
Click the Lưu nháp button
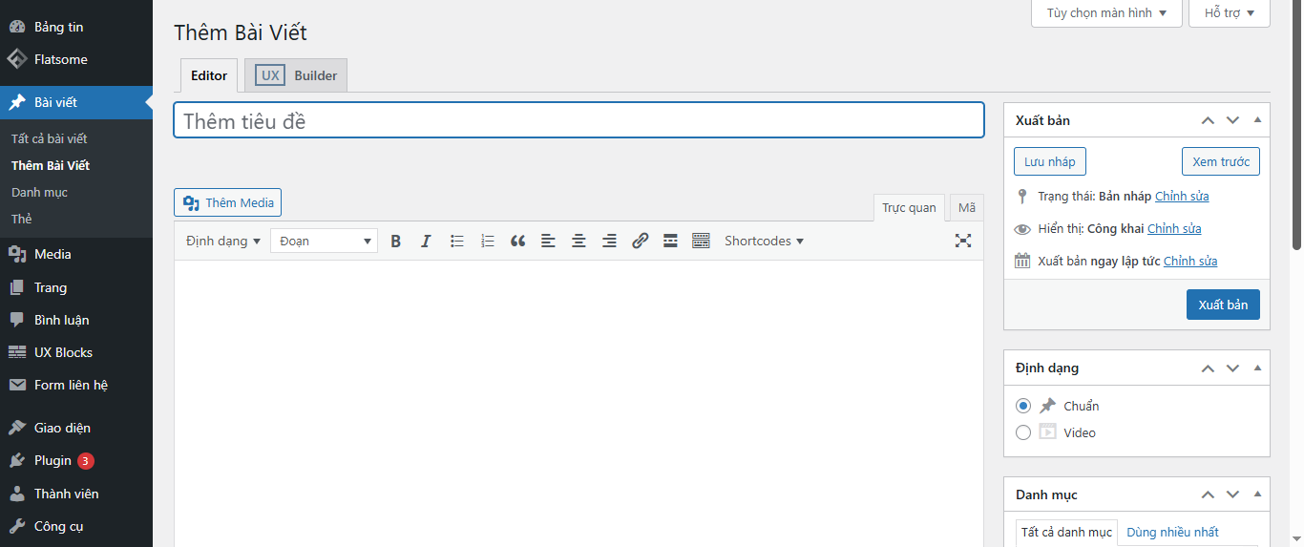1049,161
